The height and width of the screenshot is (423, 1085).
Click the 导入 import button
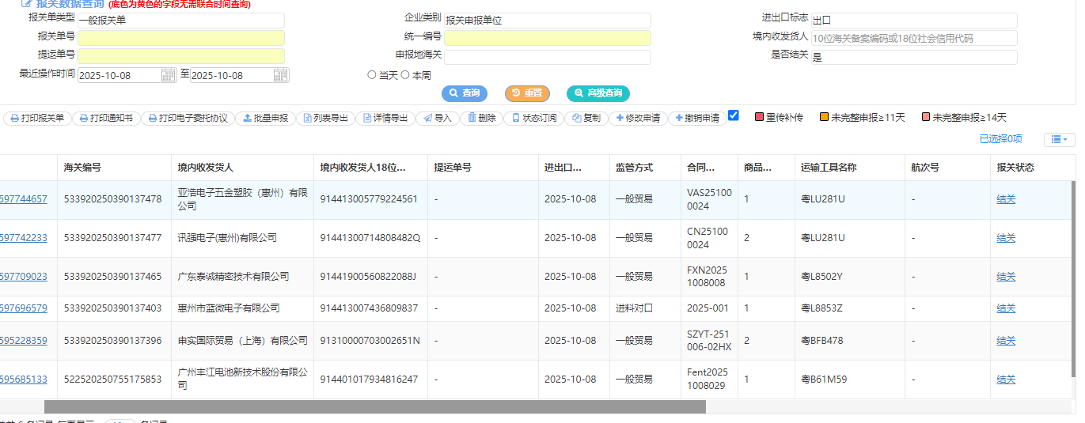coord(437,119)
